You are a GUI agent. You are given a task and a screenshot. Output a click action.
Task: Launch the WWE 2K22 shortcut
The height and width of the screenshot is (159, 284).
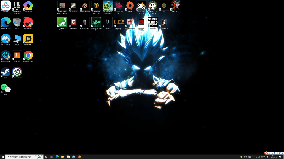175,7
